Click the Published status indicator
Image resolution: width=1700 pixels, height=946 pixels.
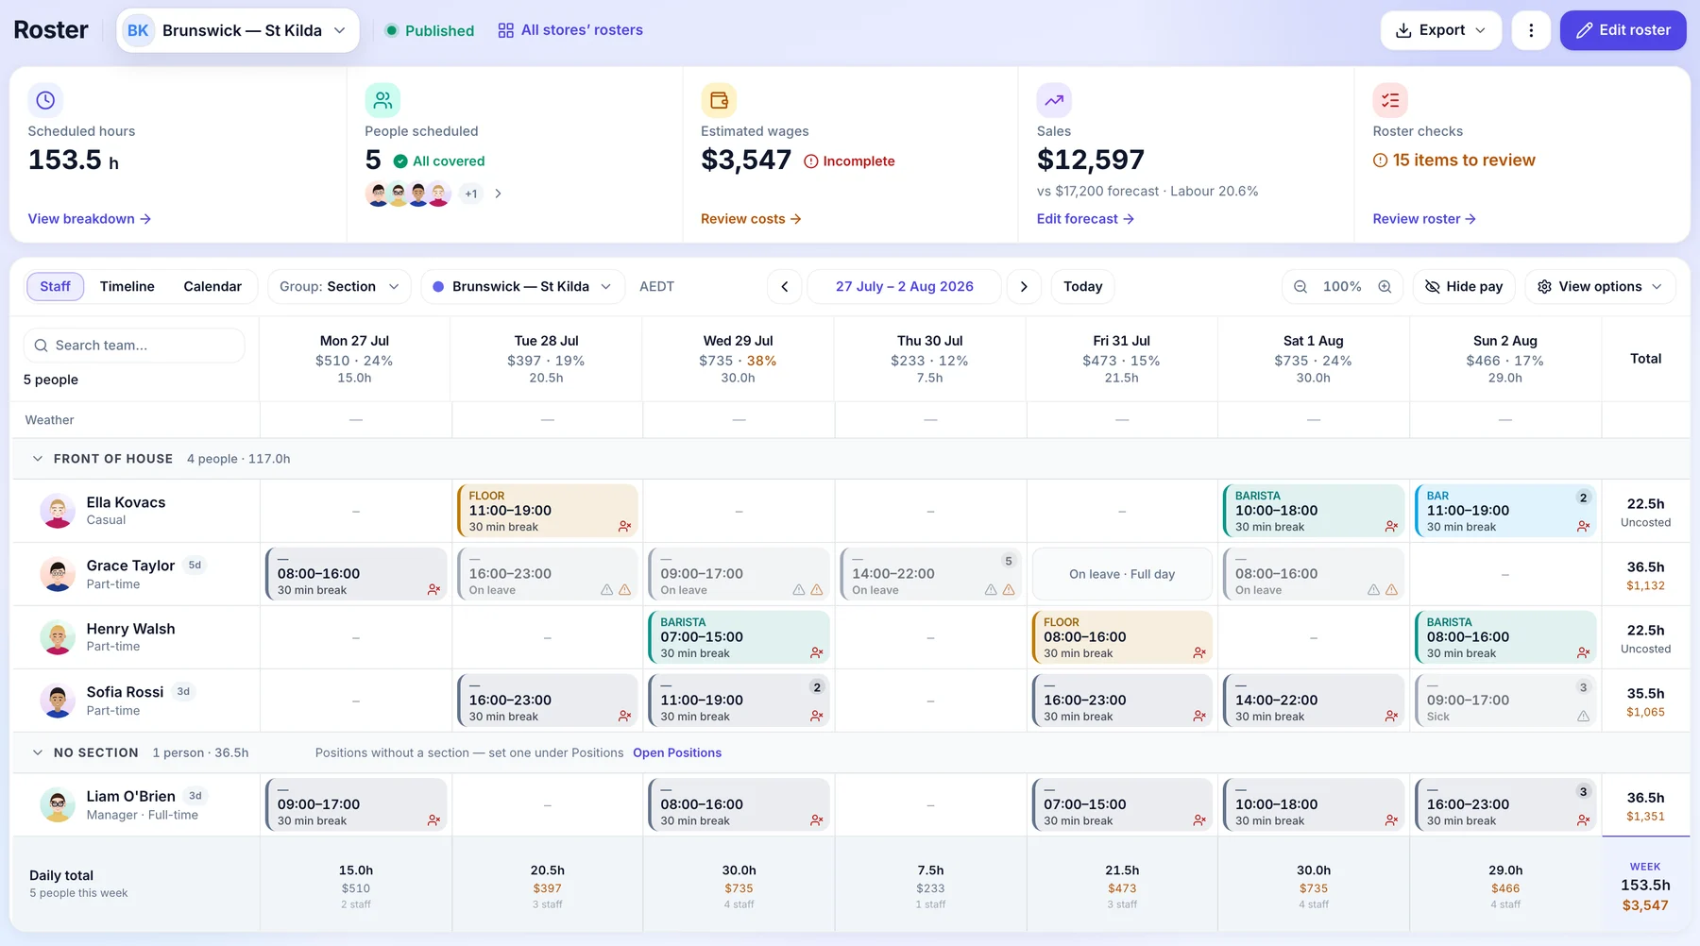point(430,30)
